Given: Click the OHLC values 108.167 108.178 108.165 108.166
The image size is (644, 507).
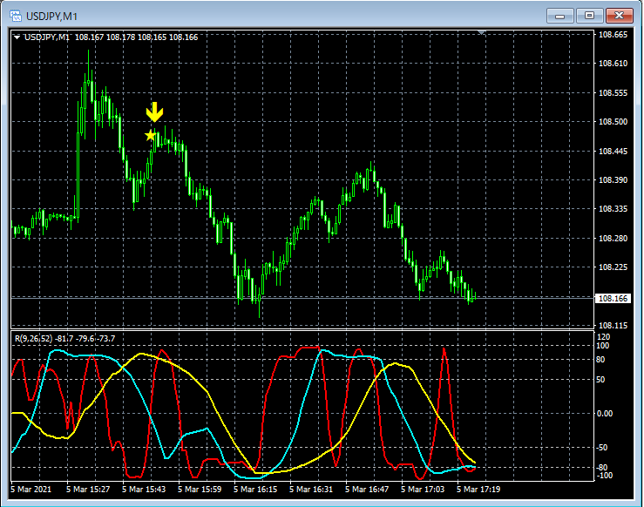Looking at the screenshot, I should tap(136, 37).
